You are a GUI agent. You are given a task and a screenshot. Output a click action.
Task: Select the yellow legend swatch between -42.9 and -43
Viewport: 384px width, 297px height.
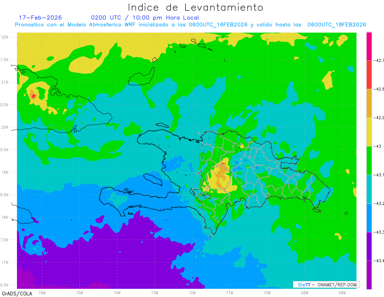point(369,132)
